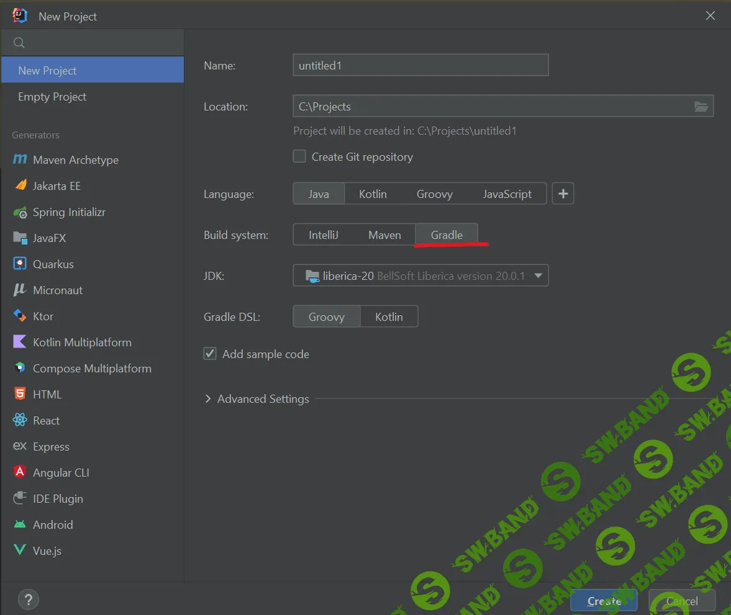Add more languages with plus button
The width and height of the screenshot is (731, 615).
click(563, 194)
